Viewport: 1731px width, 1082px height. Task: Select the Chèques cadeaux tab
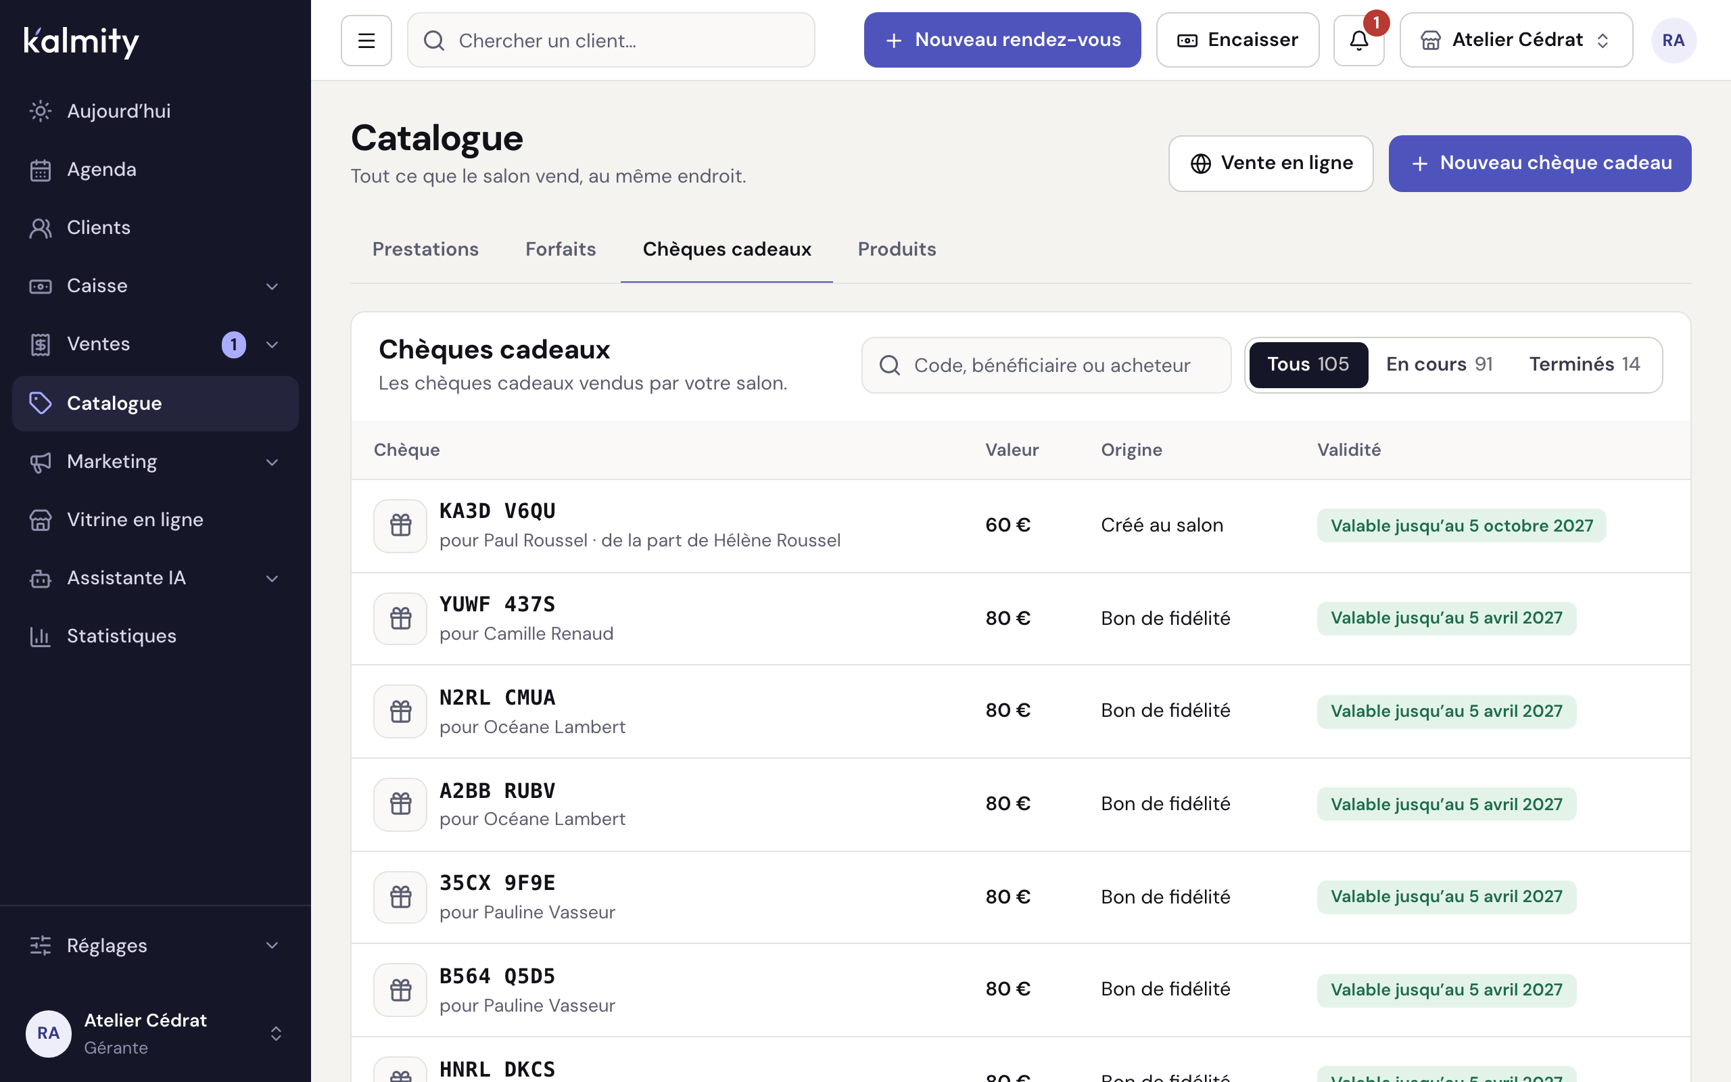[727, 249]
